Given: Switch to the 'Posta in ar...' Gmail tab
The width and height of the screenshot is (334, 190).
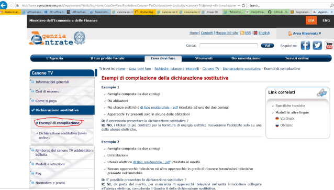Looking at the screenshot, I should pos(10,12).
